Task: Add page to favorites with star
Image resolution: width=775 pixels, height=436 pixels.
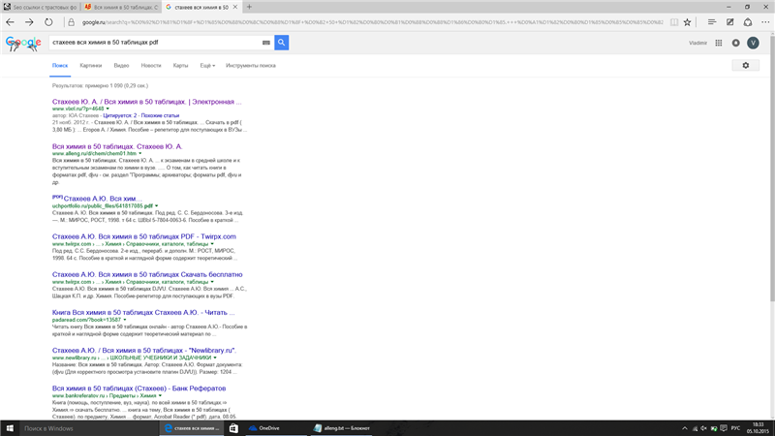Action: (687, 22)
